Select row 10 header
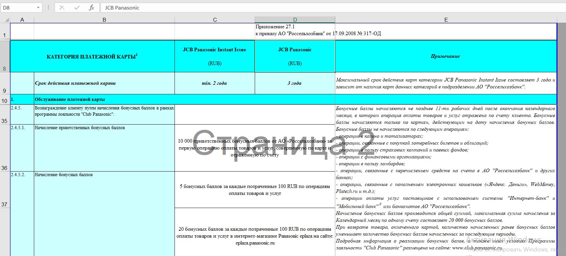This screenshot has width=566, height=256. (x=5, y=100)
